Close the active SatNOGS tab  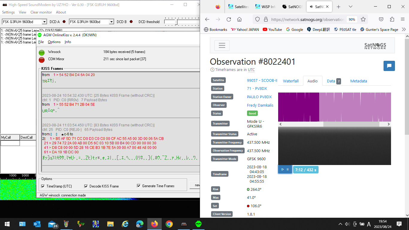tap(327, 7)
